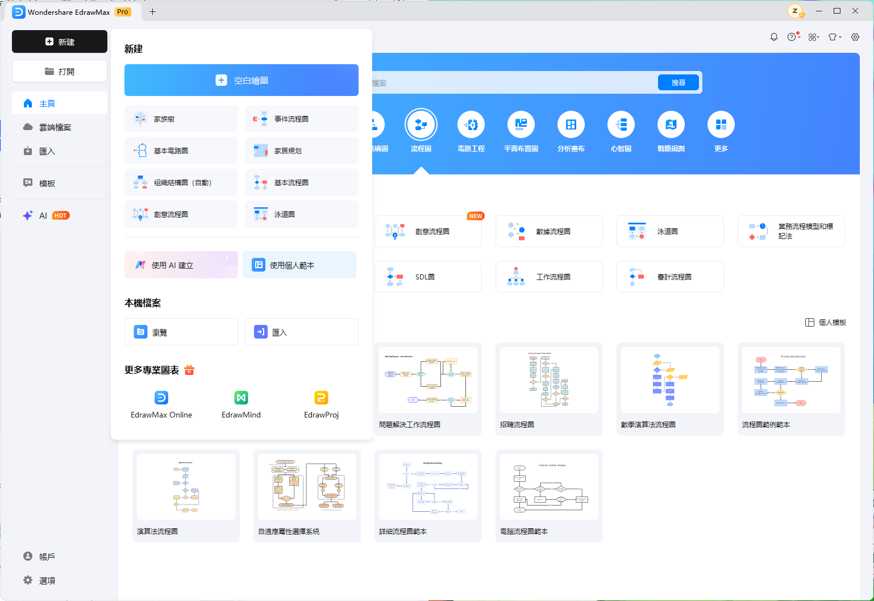Open EdrawProj app link

pos(321,404)
